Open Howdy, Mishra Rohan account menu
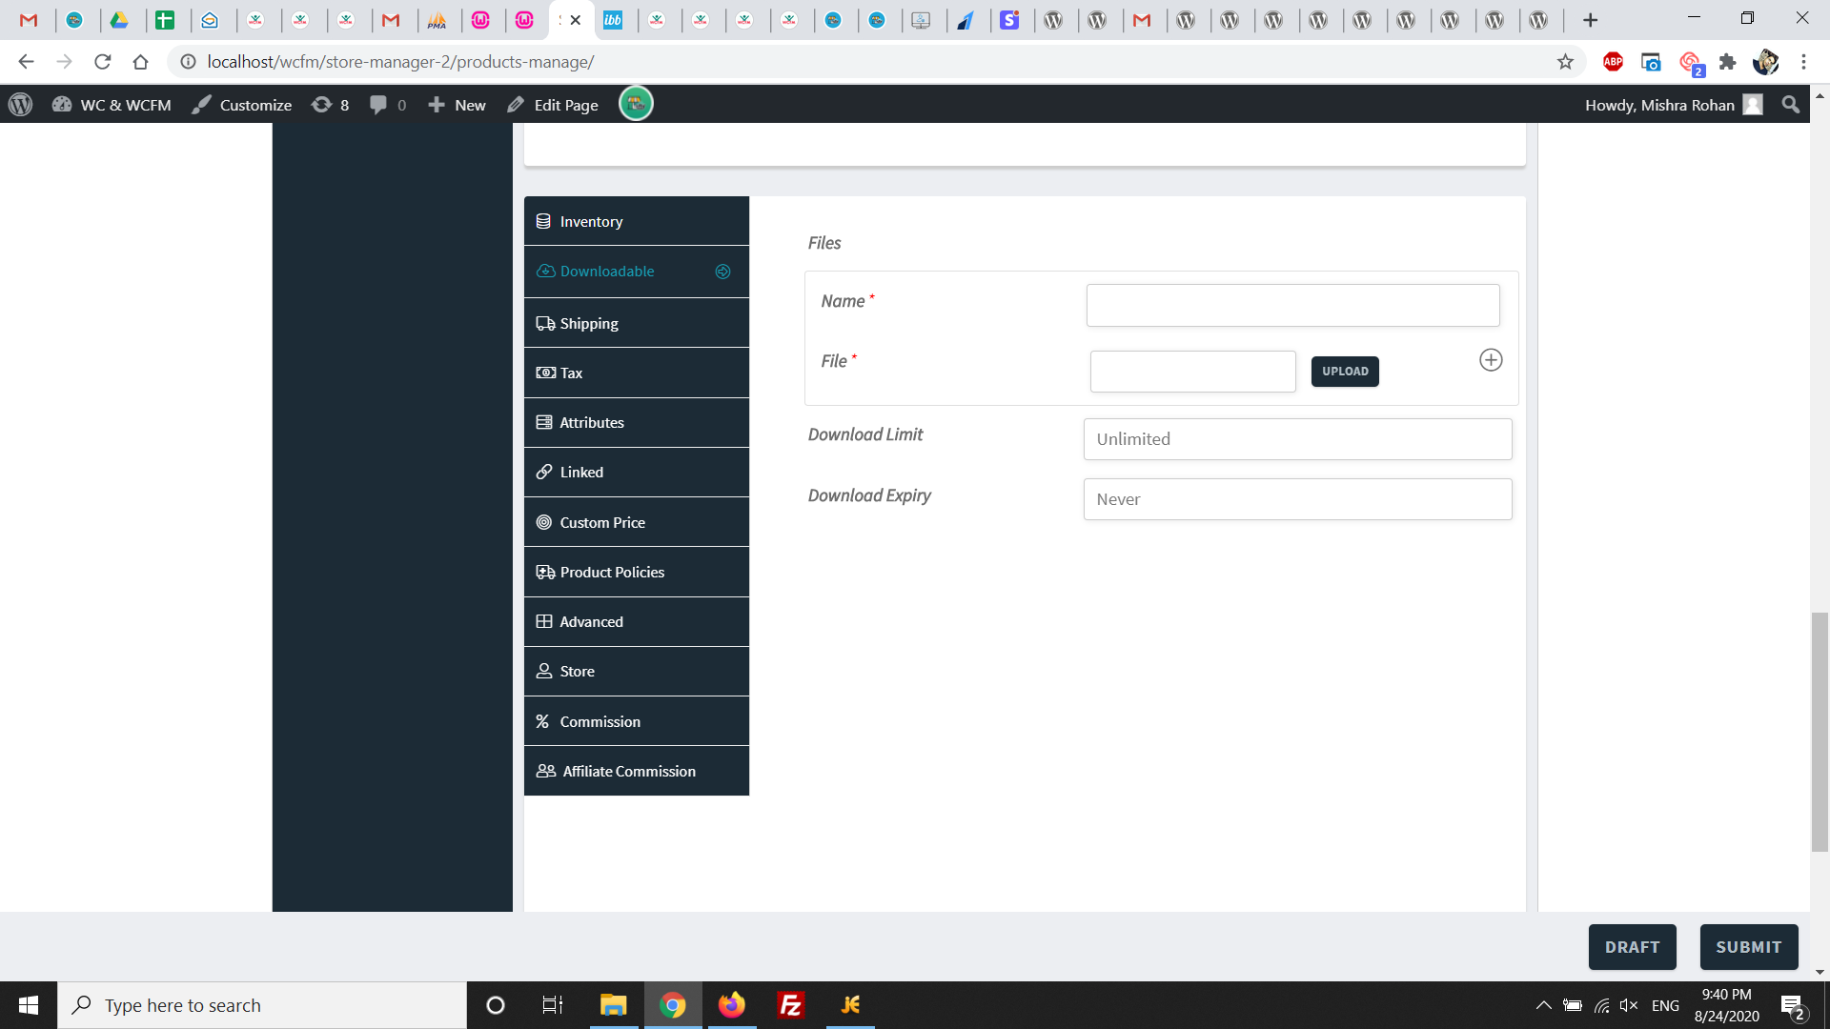Screen dimensions: 1830x1029 [1674, 105]
